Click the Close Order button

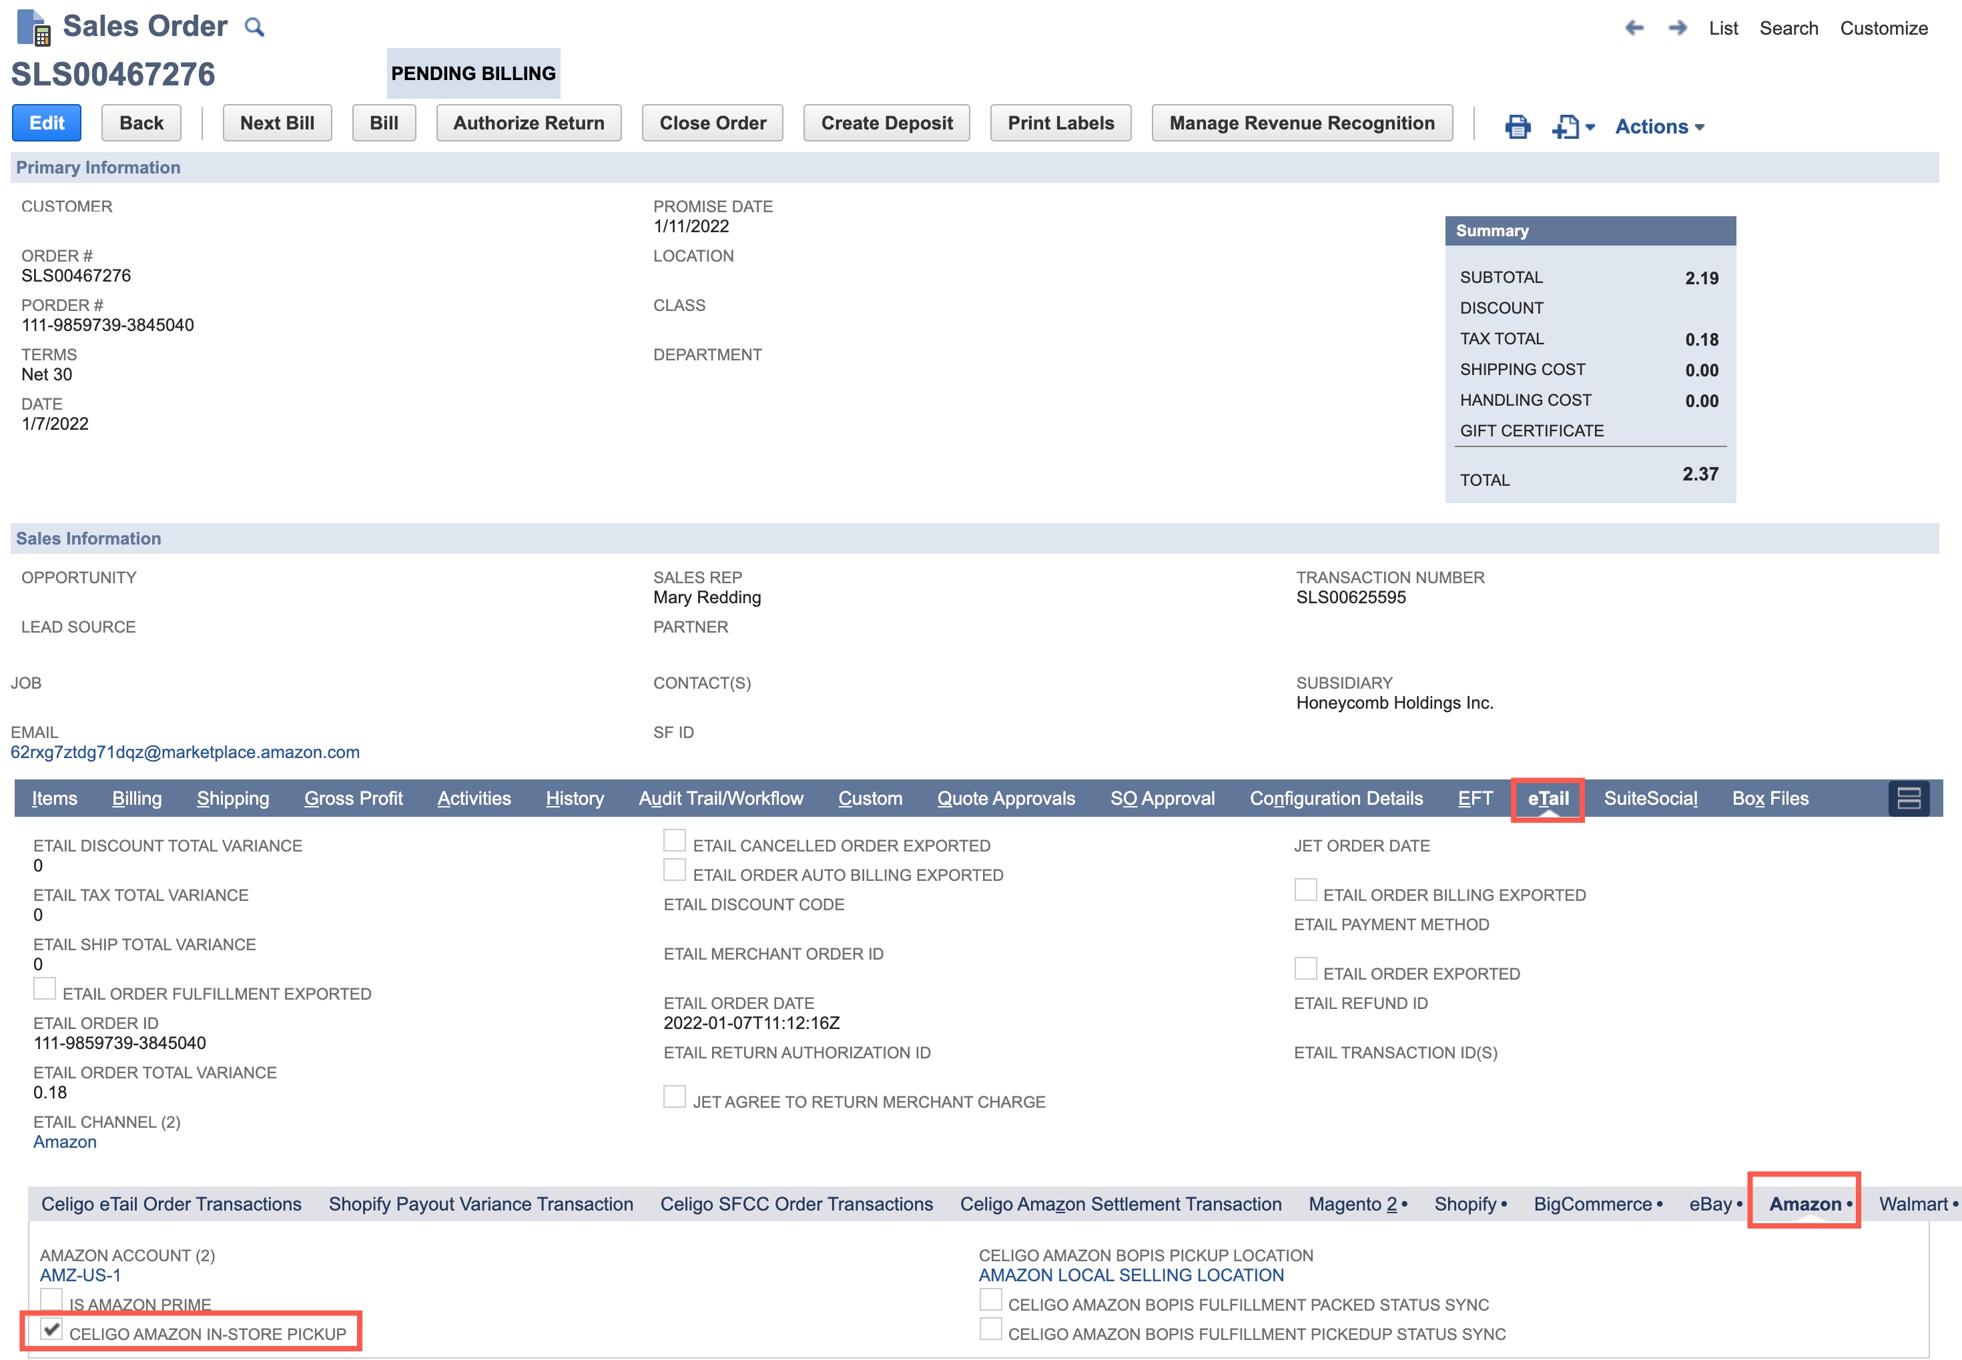[x=713, y=123]
